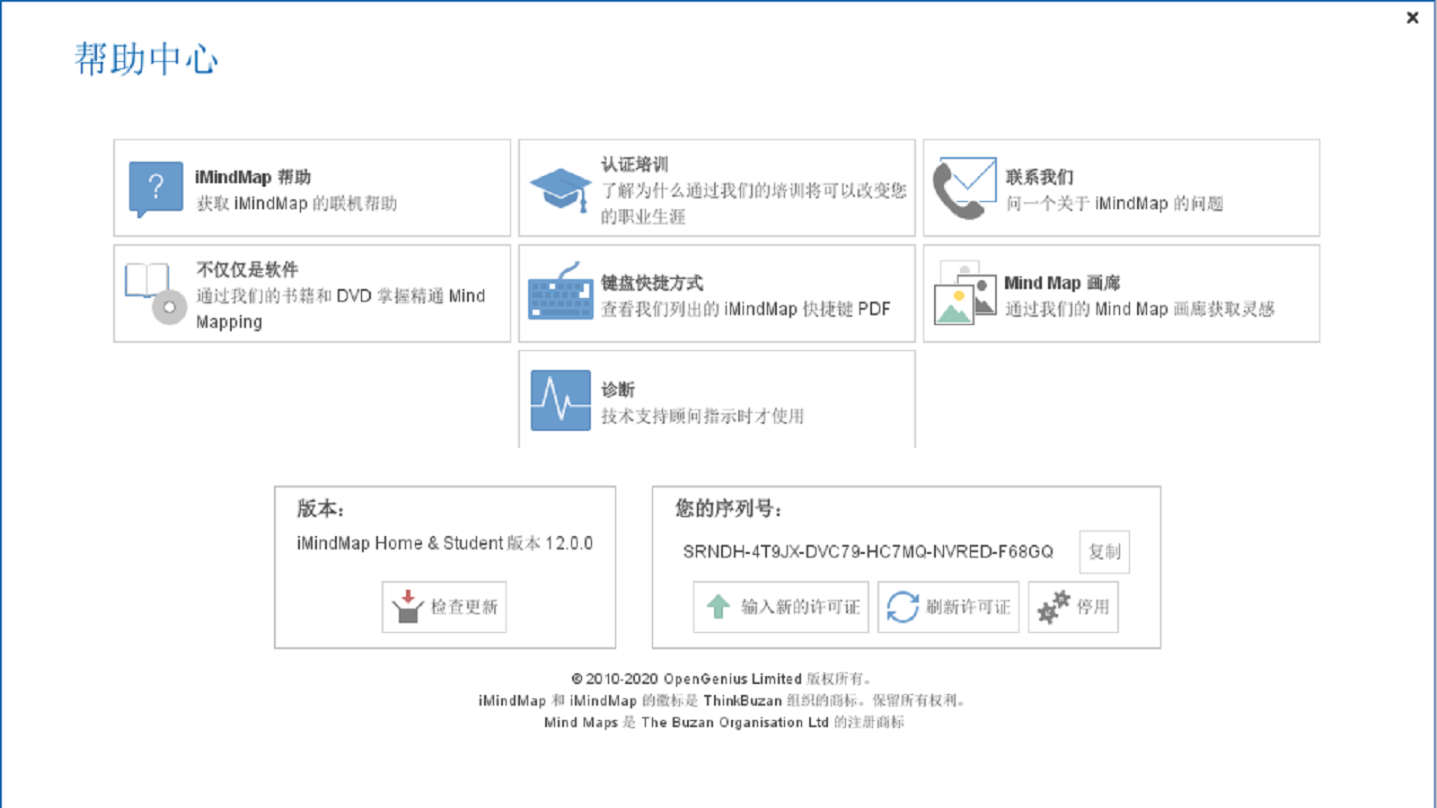This screenshot has width=1437, height=808.
Task: Select the 认证培训 graduation cap icon
Action: pyautogui.click(x=560, y=188)
